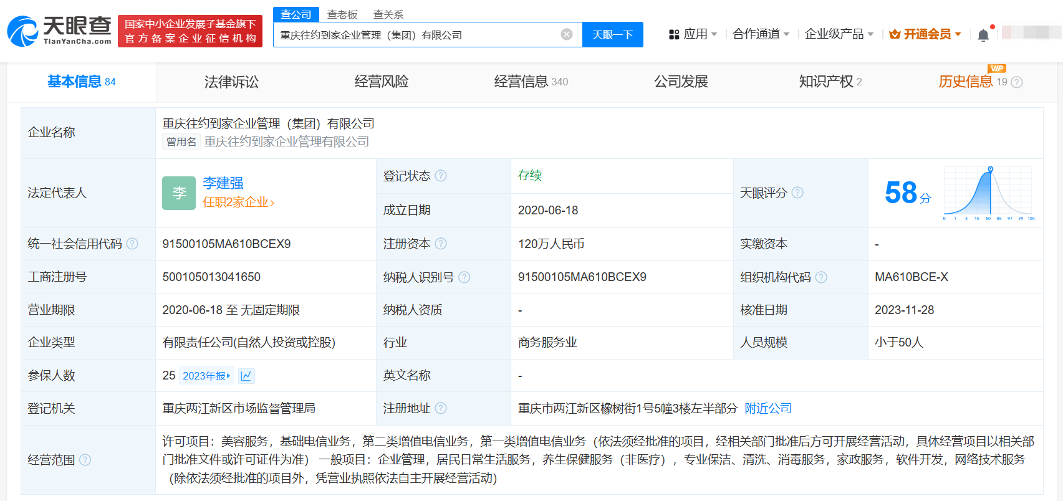Select former name 重庆往约到家企业管理有限公司
The height and width of the screenshot is (501, 1063).
287,142
